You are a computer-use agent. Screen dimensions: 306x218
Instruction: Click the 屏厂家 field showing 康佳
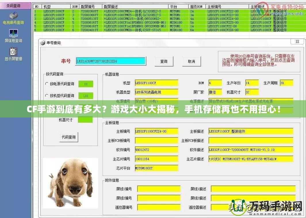(x=215, y=92)
